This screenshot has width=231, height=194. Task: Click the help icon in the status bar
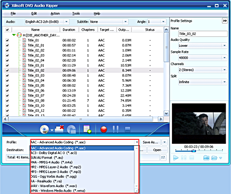(x=163, y=158)
